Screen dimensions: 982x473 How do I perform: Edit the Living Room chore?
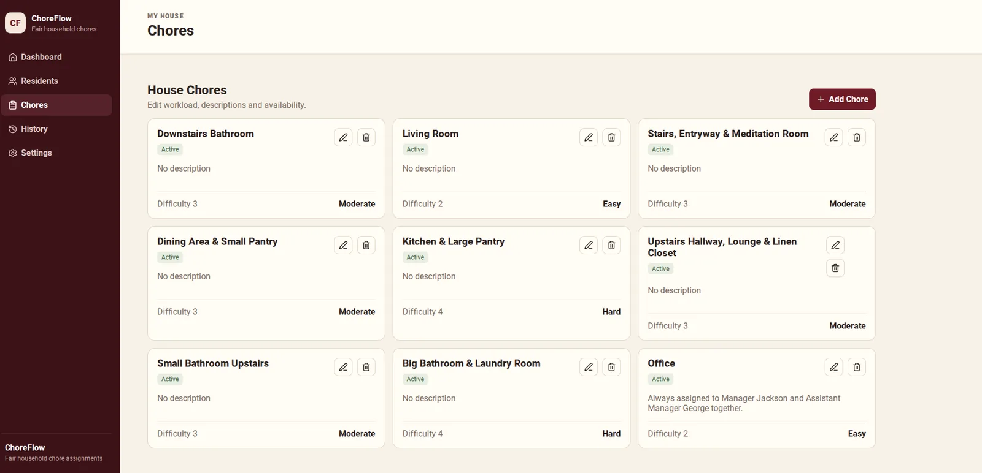(589, 137)
